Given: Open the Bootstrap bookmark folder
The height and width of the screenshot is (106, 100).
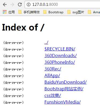Looking at the screenshot, I should (x=53, y=12).
